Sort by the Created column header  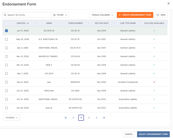[21, 23]
